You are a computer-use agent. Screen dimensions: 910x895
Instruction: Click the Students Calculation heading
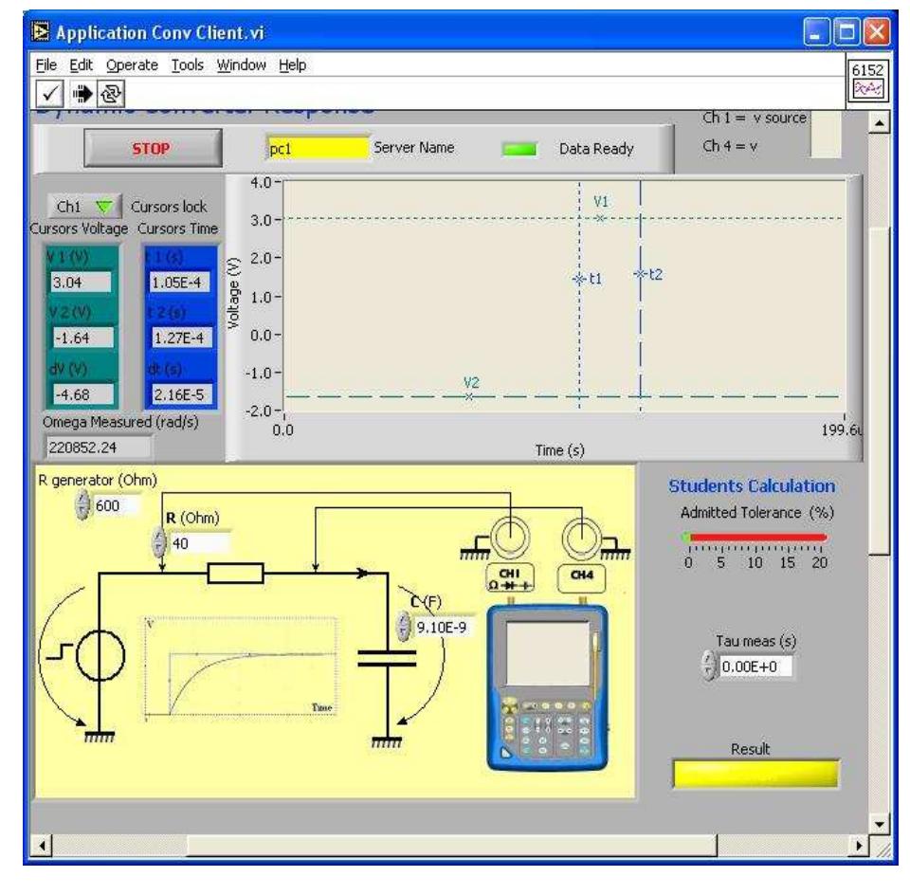752,485
